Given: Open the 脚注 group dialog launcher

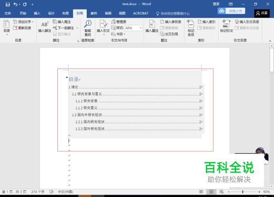Looking at the screenshot, I should coord(78,41).
